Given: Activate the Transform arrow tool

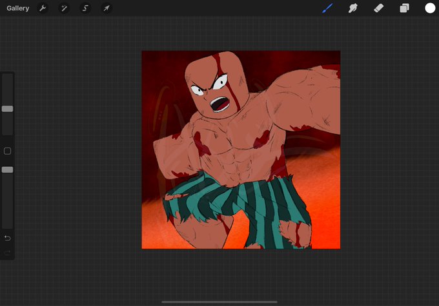Looking at the screenshot, I should coord(107,8).
